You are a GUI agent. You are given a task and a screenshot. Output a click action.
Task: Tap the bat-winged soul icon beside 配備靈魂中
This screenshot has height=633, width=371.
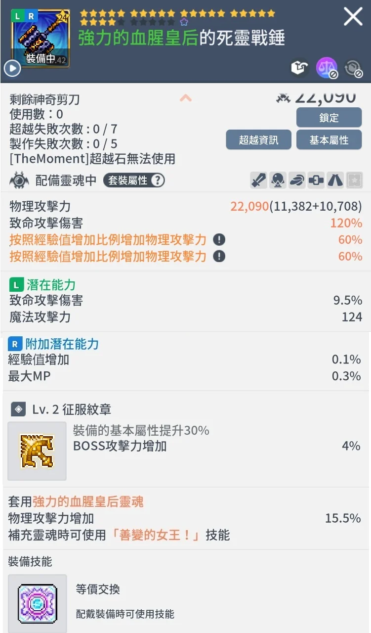(19, 181)
